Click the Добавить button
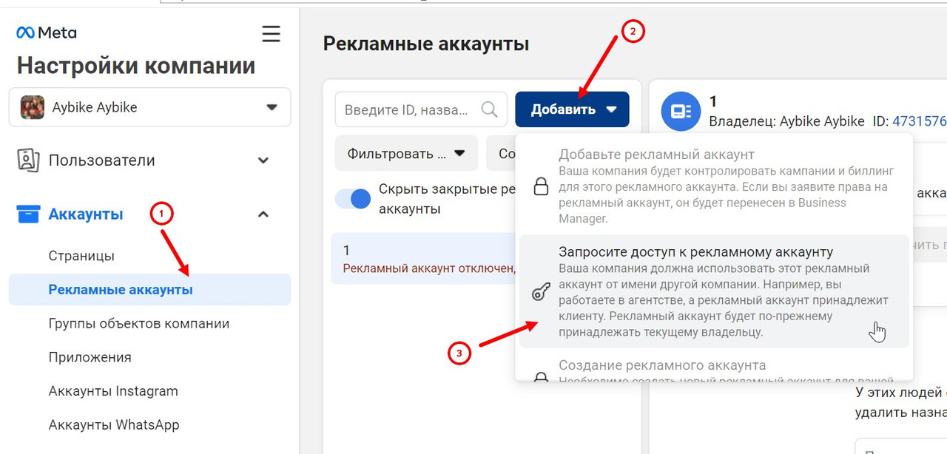Viewport: 947px width, 454px height. (573, 109)
